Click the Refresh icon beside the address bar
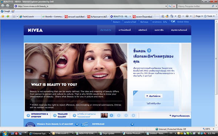 (170, 6)
